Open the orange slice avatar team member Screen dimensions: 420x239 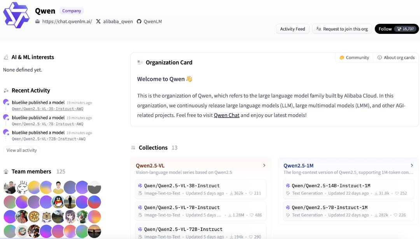point(34,216)
